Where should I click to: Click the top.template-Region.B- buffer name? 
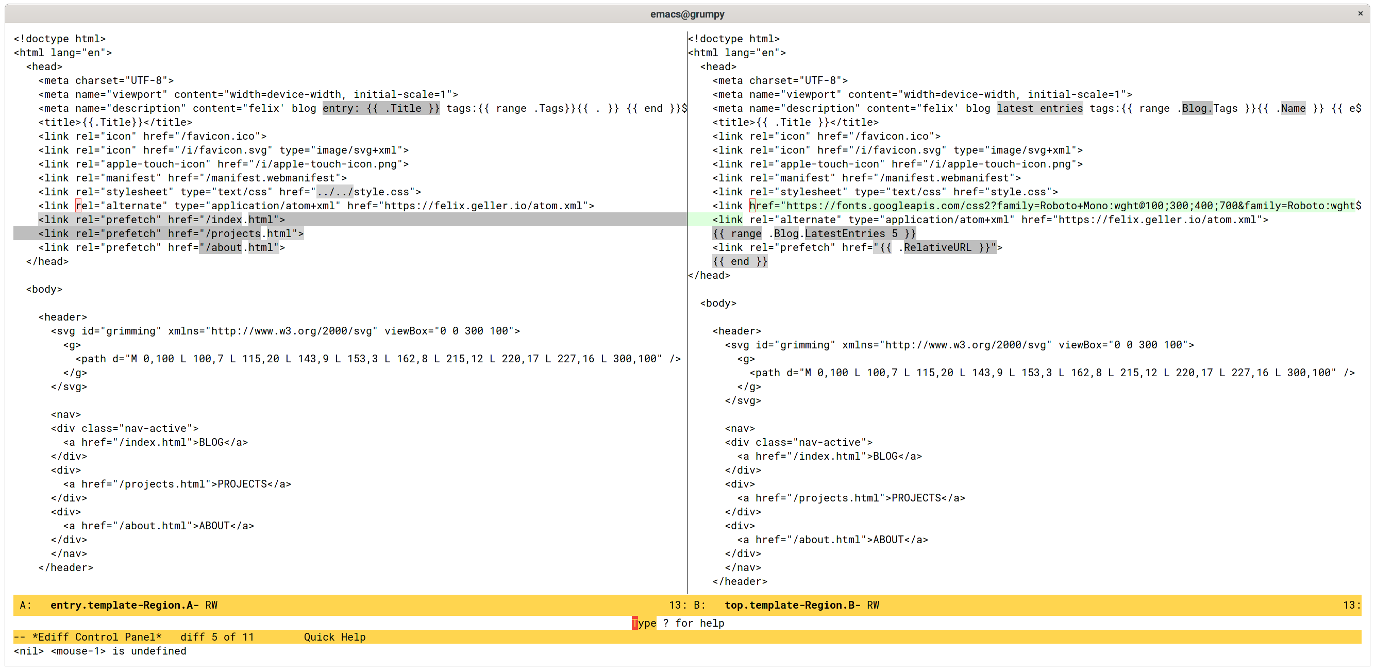pyautogui.click(x=792, y=605)
